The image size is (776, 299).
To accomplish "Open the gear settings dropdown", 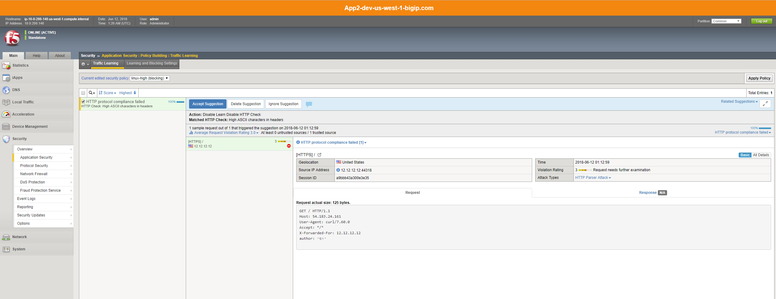I will click(85, 64).
